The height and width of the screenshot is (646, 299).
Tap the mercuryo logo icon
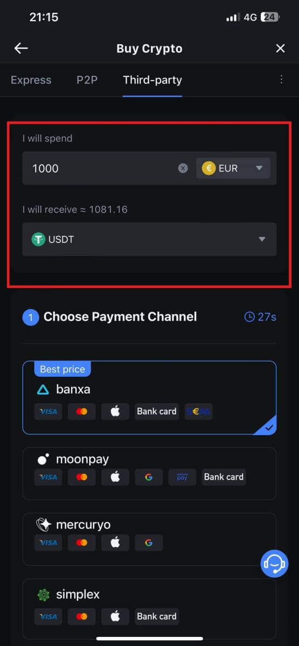[43, 524]
